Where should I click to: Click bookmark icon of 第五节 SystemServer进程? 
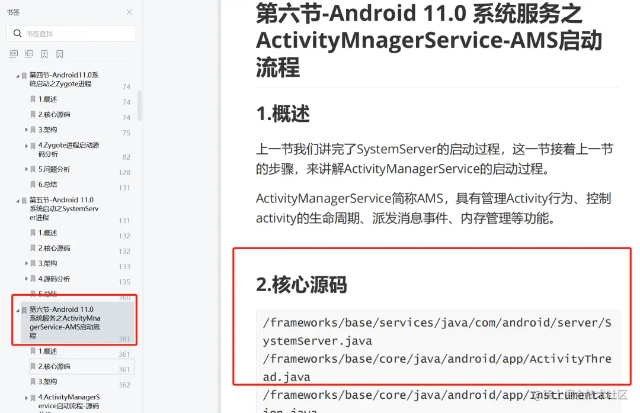[24, 201]
